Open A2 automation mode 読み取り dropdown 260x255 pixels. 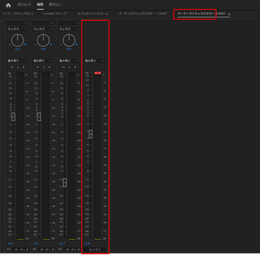click(43, 60)
